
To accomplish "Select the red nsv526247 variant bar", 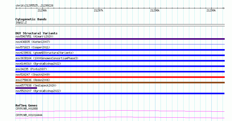I will coord(120,77).
